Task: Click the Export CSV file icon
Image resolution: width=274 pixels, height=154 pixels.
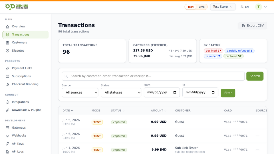Action: click(243, 26)
